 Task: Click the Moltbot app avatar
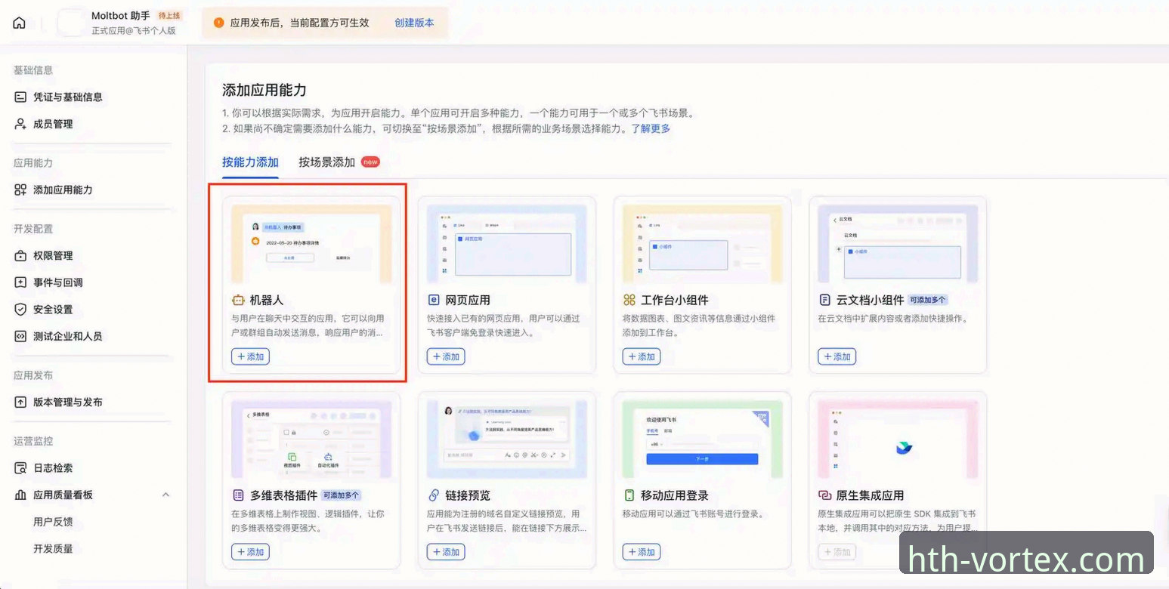[70, 23]
